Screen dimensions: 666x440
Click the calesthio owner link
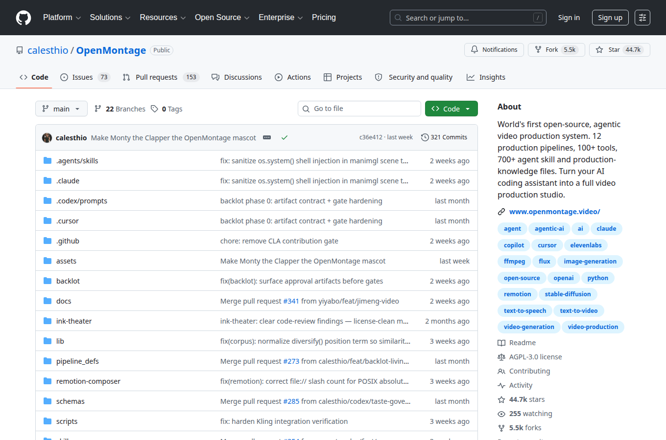(48, 50)
